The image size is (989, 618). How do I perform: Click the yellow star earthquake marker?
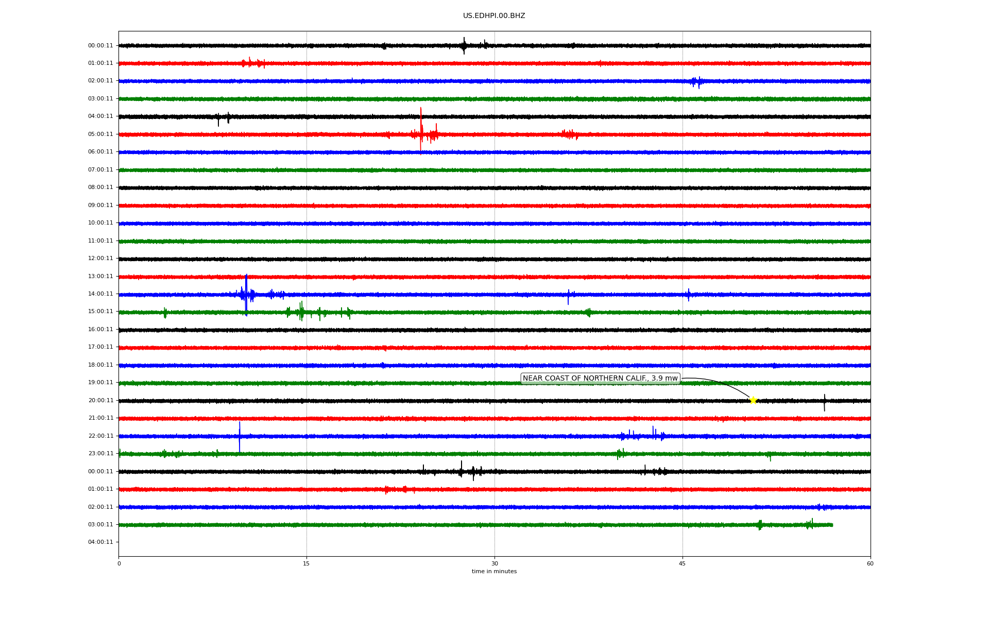pyautogui.click(x=753, y=400)
